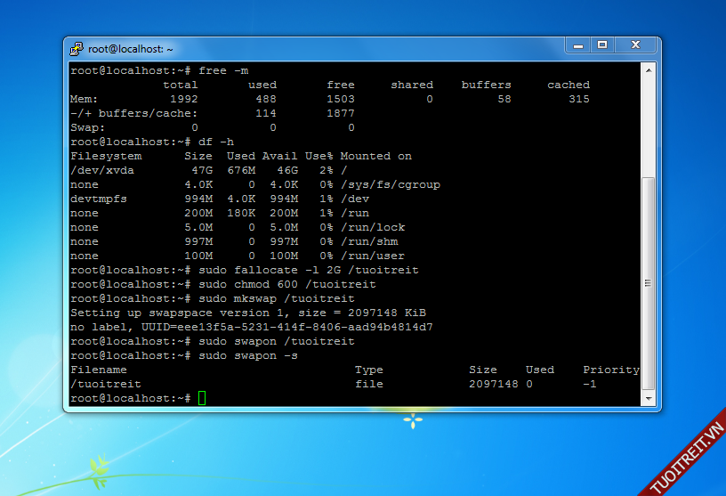Click the terminal scrollbar thumb
The width and height of the screenshot is (726, 496).
(649, 285)
